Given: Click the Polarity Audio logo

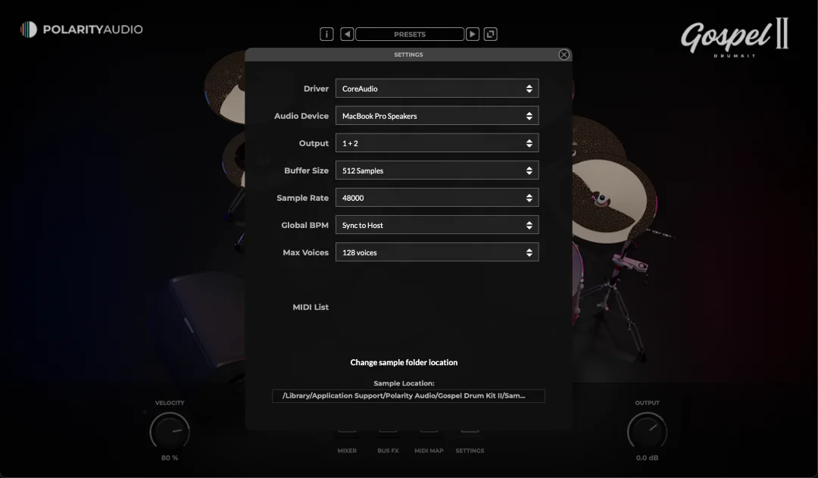Looking at the screenshot, I should click(81, 30).
